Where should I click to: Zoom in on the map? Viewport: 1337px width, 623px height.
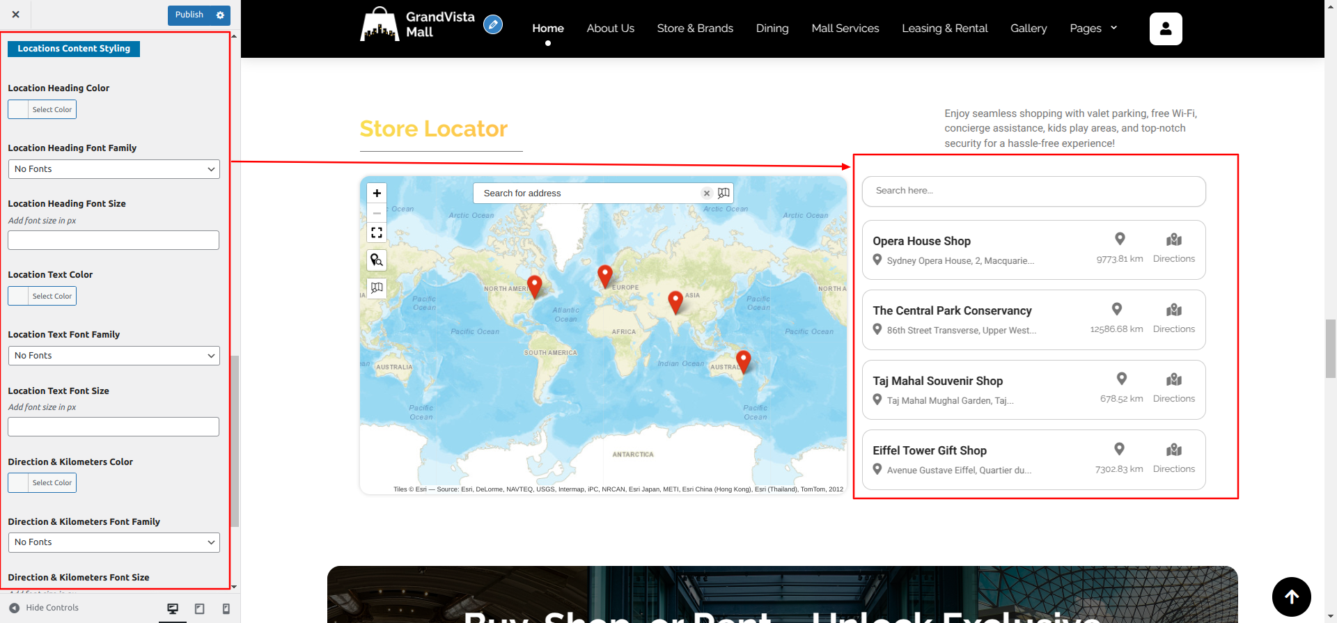377,194
